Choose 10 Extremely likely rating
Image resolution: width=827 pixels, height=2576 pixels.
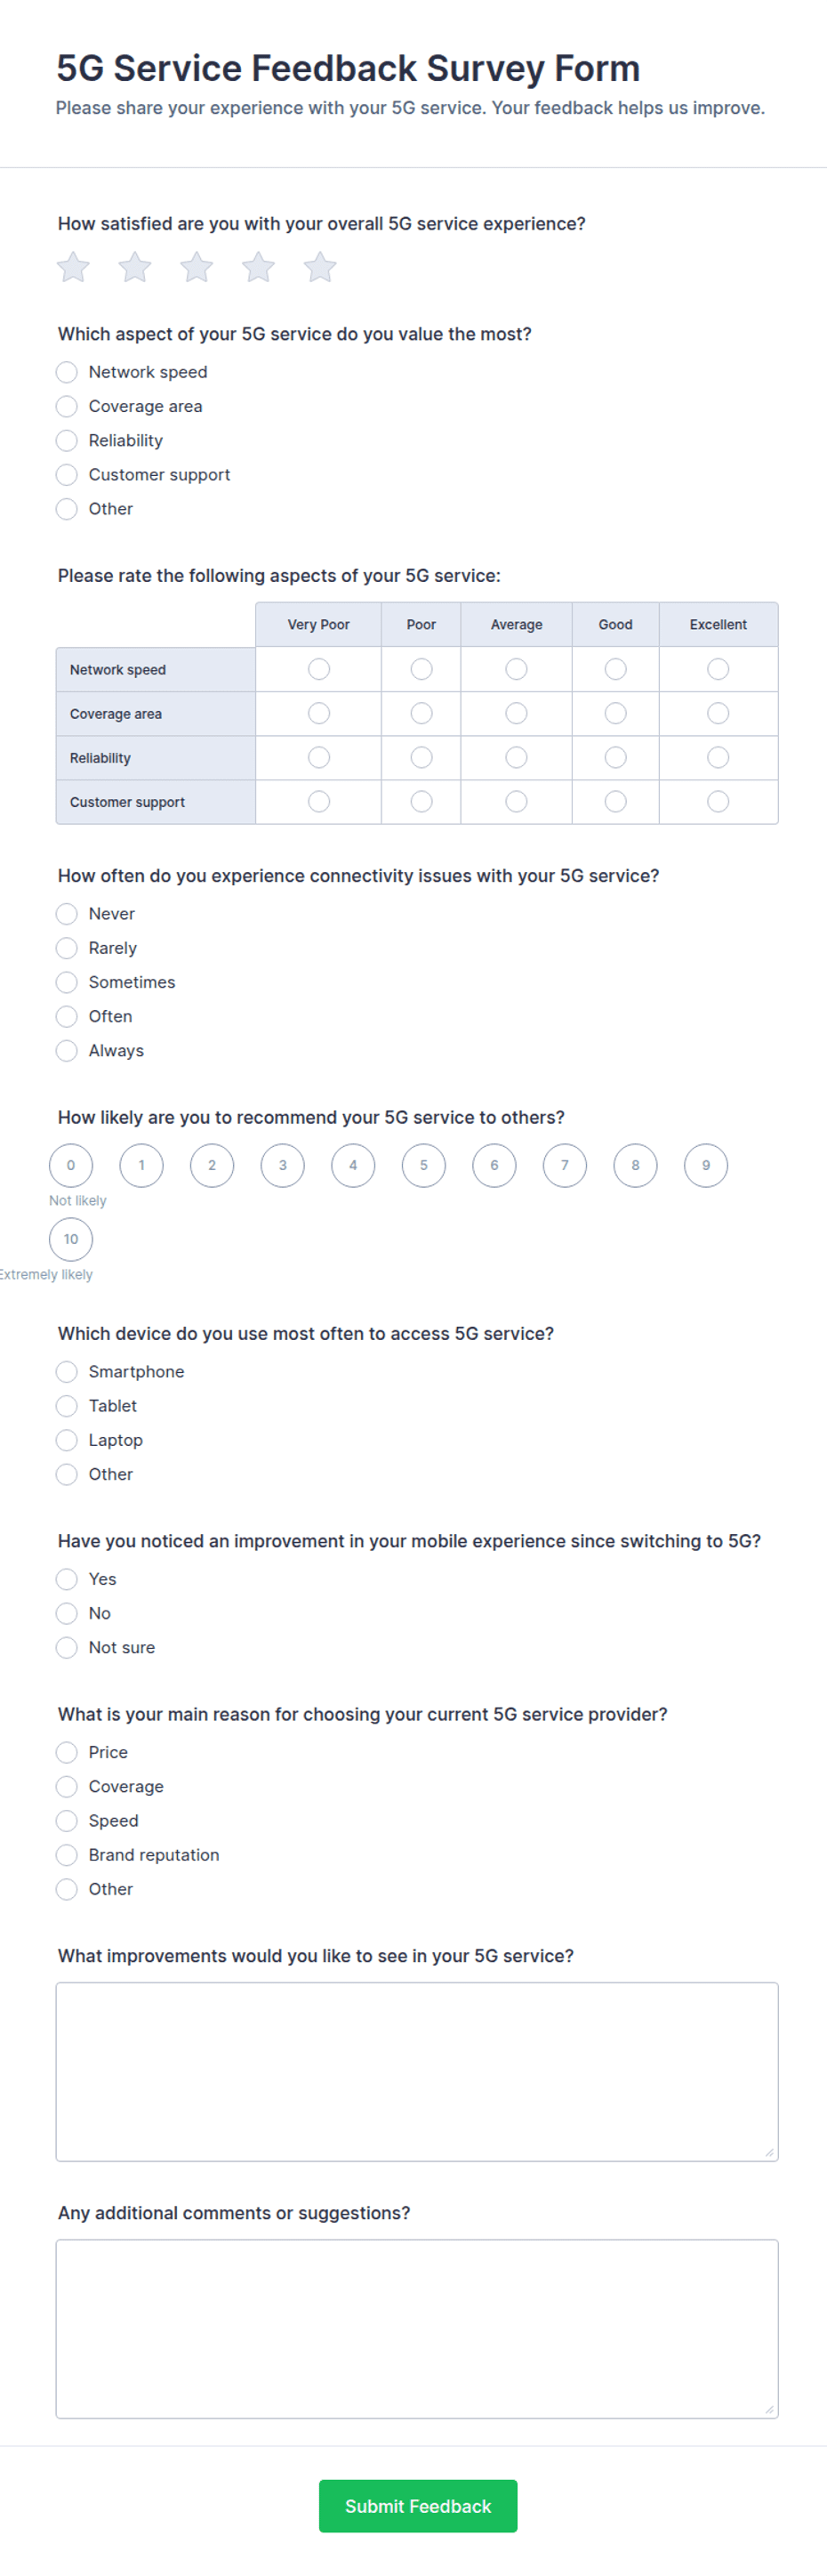[x=71, y=1239]
